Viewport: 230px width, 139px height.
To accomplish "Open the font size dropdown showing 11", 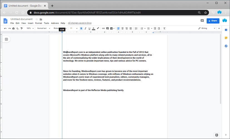I will point(74,28).
